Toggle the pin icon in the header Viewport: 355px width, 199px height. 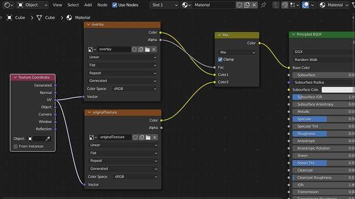263,5
